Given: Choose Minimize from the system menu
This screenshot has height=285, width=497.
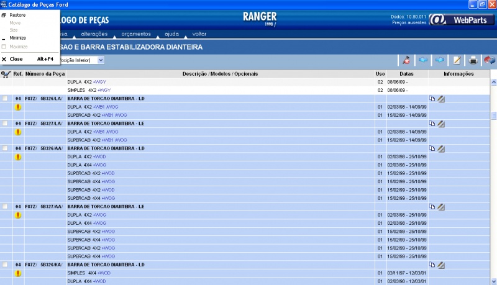Looking at the screenshot, I should [30, 38].
